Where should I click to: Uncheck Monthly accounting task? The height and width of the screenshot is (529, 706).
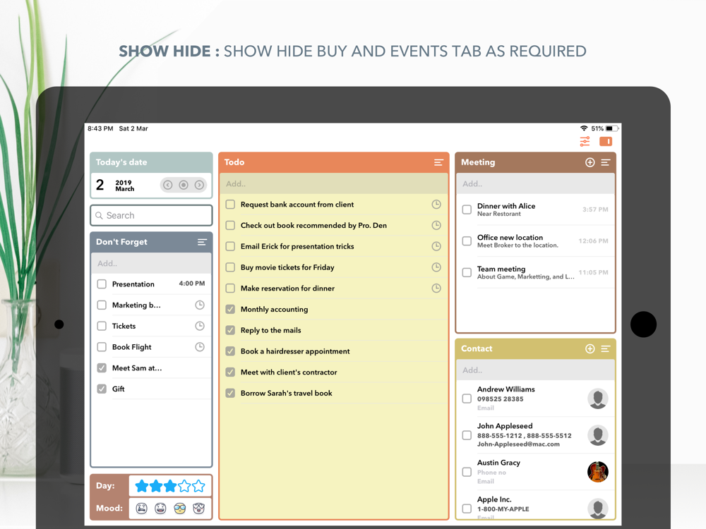230,309
